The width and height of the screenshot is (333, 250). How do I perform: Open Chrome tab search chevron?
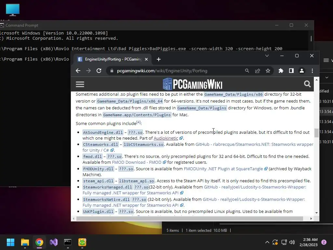point(267,56)
